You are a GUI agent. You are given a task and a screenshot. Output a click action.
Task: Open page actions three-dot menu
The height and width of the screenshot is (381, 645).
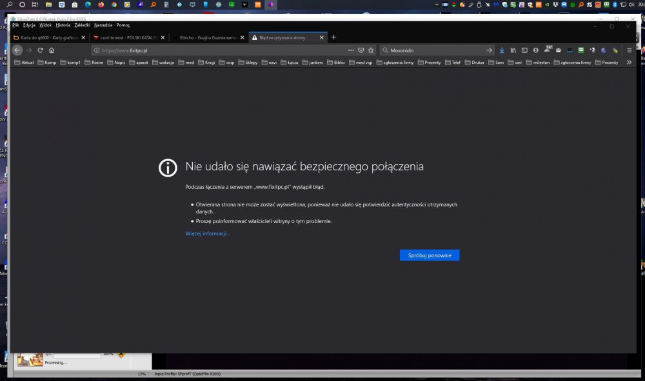pyautogui.click(x=351, y=50)
